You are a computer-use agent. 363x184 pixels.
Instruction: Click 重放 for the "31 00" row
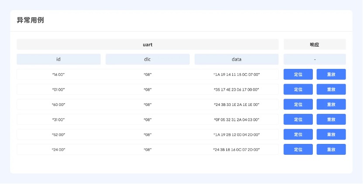[x=331, y=119]
